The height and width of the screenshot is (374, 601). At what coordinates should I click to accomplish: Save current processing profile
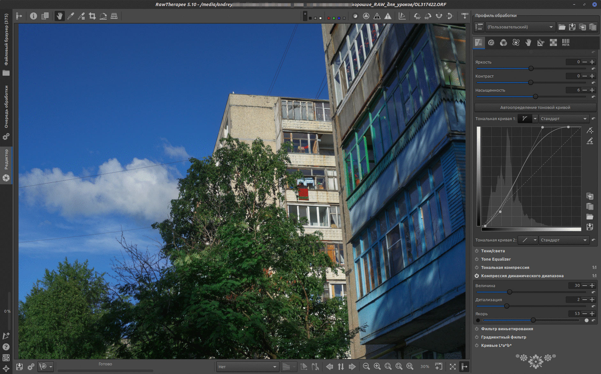click(x=572, y=27)
